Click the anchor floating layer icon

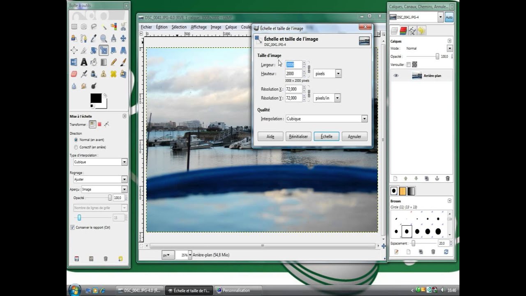pos(437,178)
